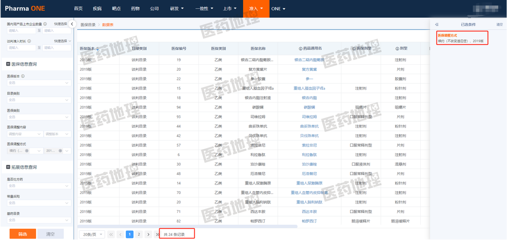Click sort icon on 医保版本 column header
507x240 pixels.
coord(98,48)
